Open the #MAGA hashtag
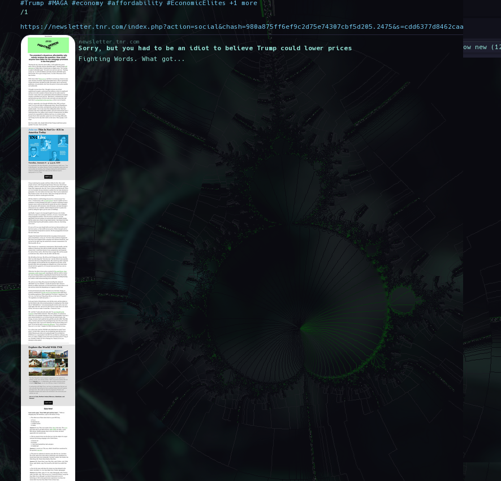Viewport: 501px width, 481px height. [58, 3]
